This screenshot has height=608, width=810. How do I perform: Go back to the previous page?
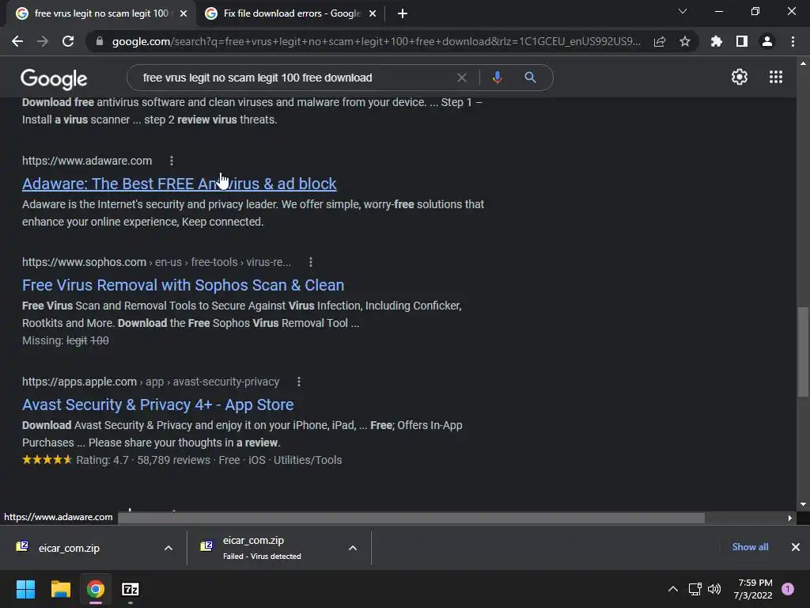(x=17, y=41)
